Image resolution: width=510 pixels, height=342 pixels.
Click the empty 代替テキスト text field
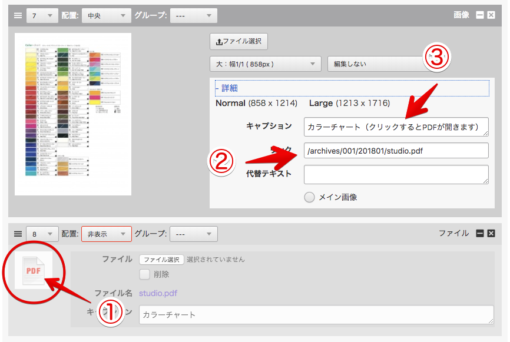(396, 174)
